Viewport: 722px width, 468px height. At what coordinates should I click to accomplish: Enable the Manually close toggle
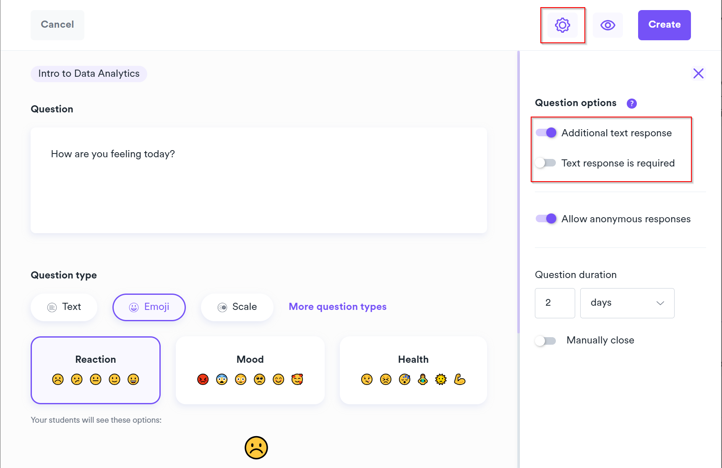click(545, 341)
